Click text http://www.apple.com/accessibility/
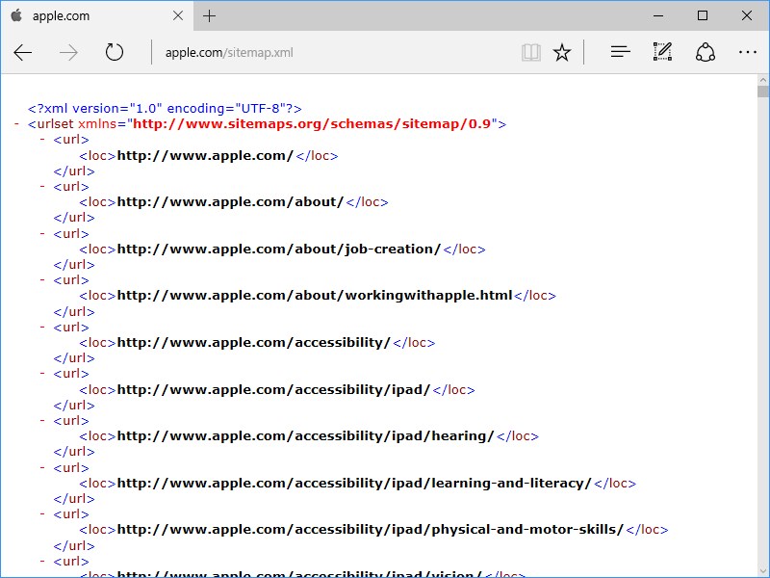The image size is (770, 578). (x=254, y=343)
